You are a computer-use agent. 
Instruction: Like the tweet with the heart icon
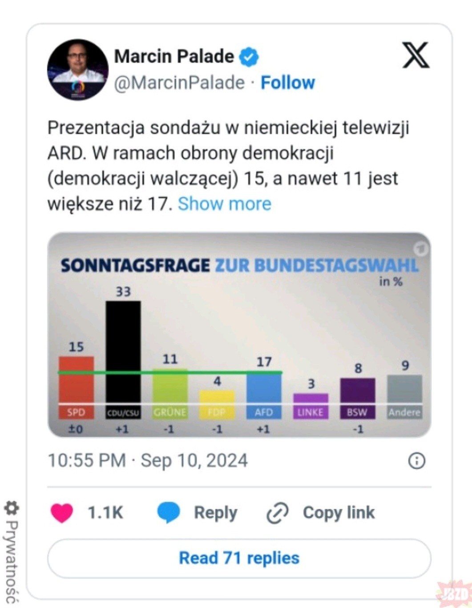point(62,513)
